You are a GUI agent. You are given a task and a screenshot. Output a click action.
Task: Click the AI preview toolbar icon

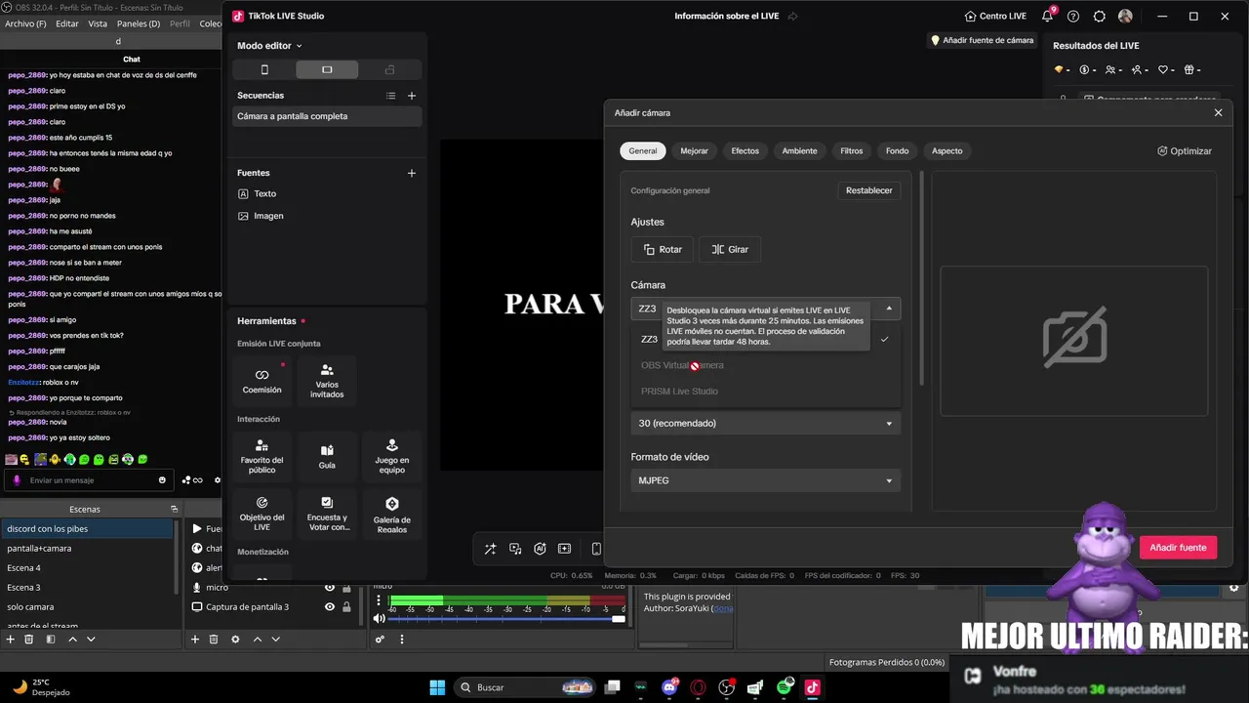540,549
